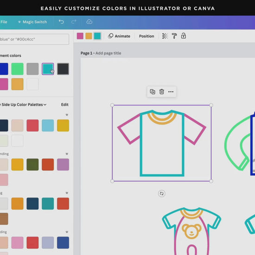Pick the burnt orange swatch in second palette
This screenshot has width=255, height=255.
48,165
